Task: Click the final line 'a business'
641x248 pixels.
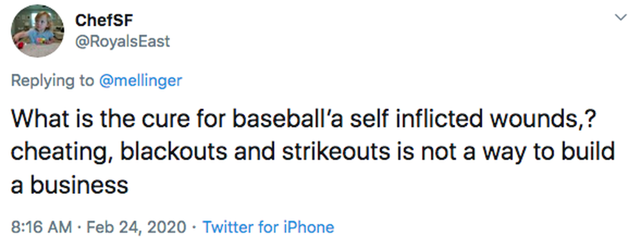Action: tap(70, 184)
